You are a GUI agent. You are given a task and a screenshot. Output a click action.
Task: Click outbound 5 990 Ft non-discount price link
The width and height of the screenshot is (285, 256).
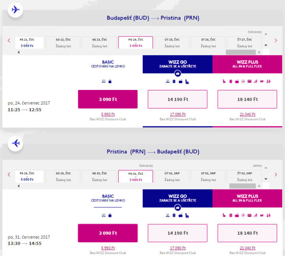[x=108, y=115]
